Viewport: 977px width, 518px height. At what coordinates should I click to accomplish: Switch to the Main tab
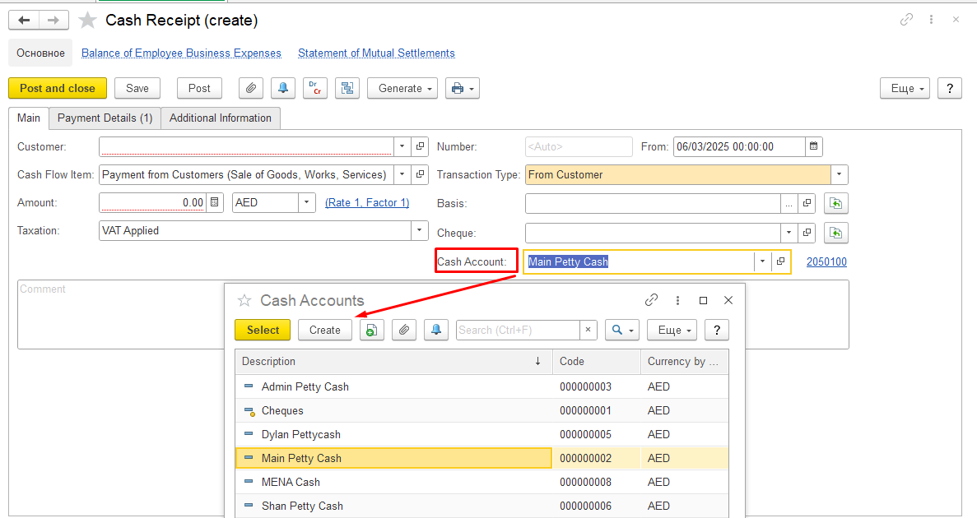click(29, 118)
